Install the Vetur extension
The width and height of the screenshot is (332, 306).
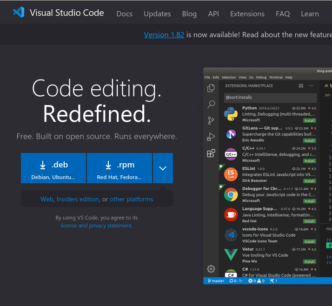tap(310, 262)
